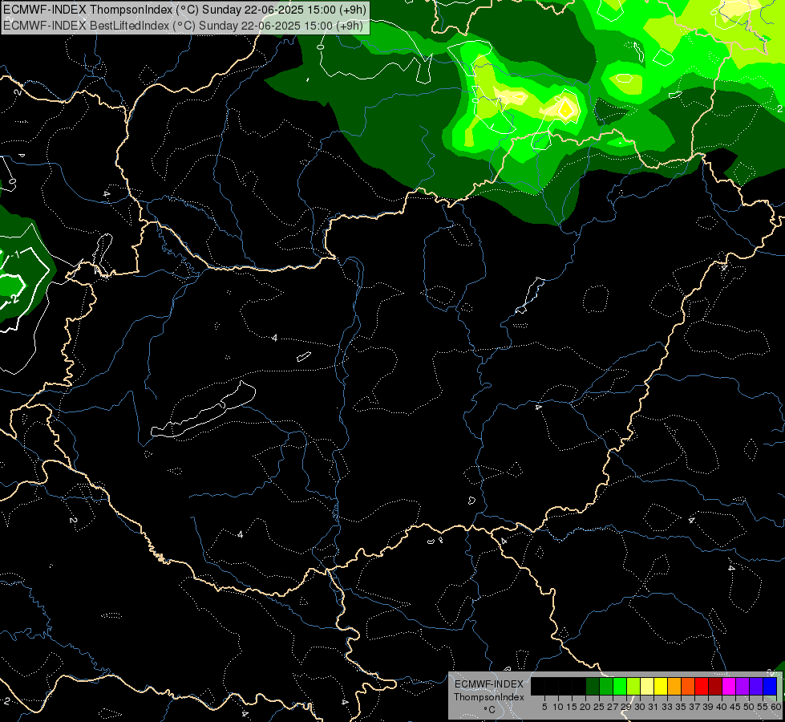Click the legend tick label 27
Viewport: 785px width, 722px height.
(613, 707)
